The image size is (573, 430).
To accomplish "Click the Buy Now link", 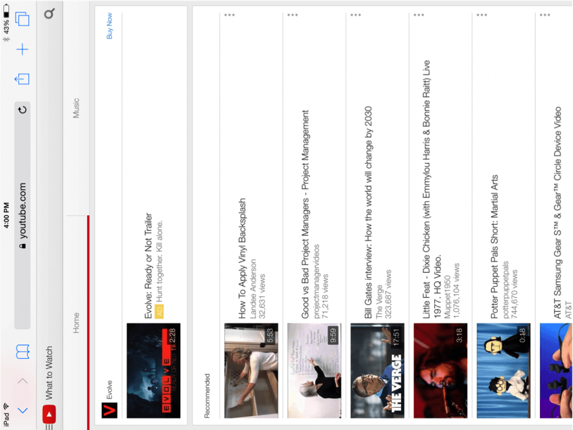I will [x=110, y=26].
